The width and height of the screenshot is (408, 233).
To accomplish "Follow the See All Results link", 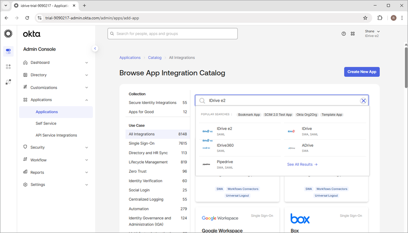I will click(302, 165).
